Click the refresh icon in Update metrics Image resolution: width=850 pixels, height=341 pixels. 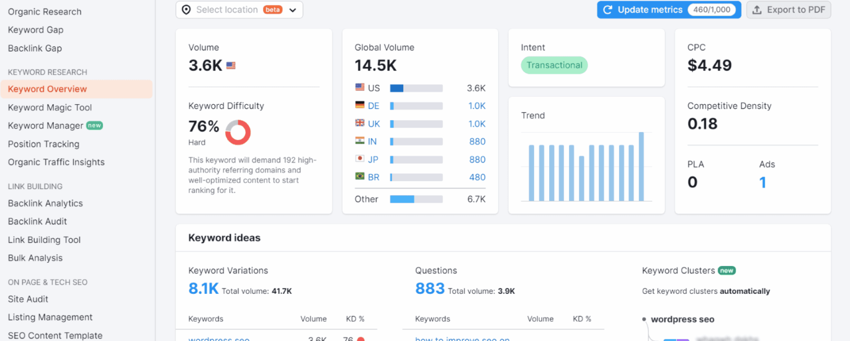[608, 10]
